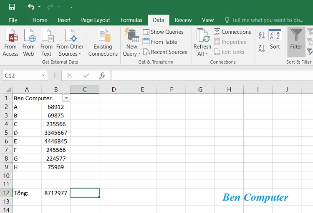Click cell A5 containing D
Image resolution: width=313 pixels, height=213 pixels.
27,133
